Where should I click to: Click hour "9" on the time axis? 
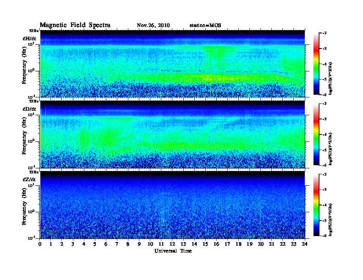tap(139, 244)
